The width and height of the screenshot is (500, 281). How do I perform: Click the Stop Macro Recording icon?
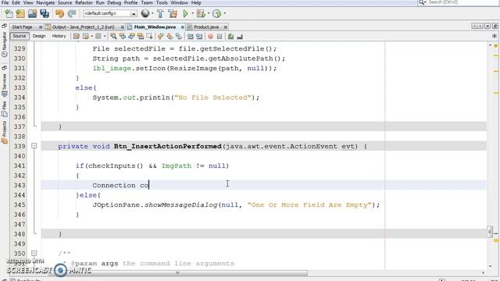coord(220,37)
